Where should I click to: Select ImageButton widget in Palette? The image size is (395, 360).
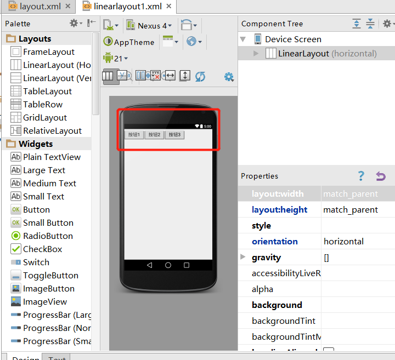tap(42, 288)
